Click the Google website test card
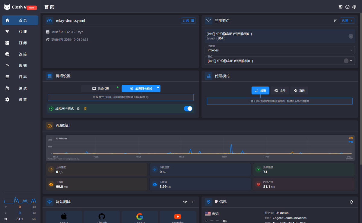 140,217
